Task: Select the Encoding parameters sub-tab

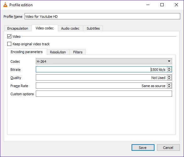Action: 27,52
